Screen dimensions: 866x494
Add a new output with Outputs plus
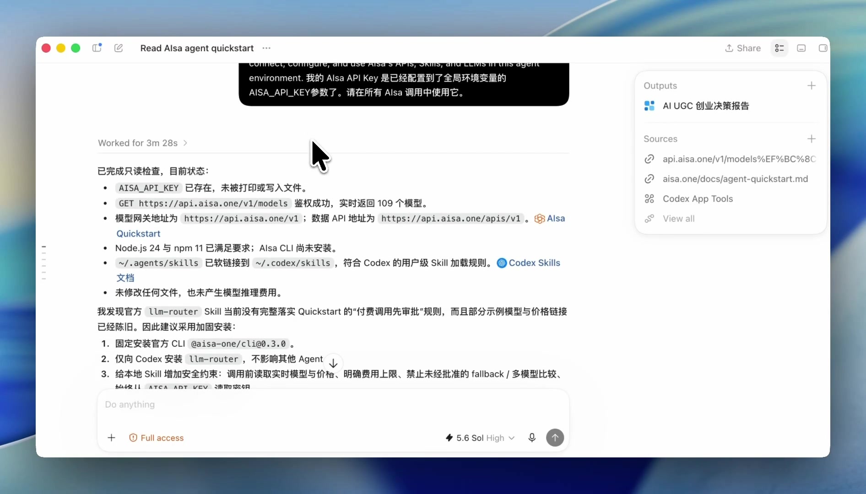coord(811,86)
